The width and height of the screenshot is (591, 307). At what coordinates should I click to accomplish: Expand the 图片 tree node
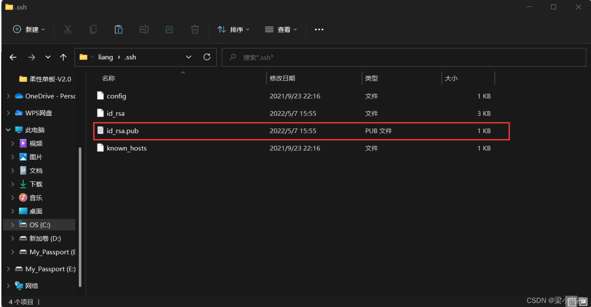(13, 157)
